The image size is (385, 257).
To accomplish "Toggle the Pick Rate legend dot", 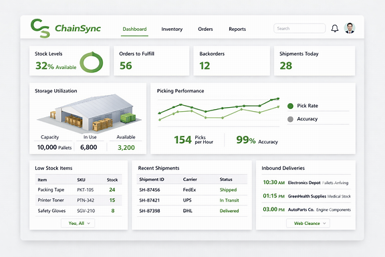I will pos(290,106).
